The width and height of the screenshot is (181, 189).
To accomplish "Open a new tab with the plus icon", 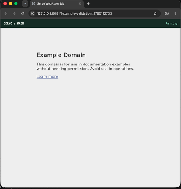I will pos(88,3).
